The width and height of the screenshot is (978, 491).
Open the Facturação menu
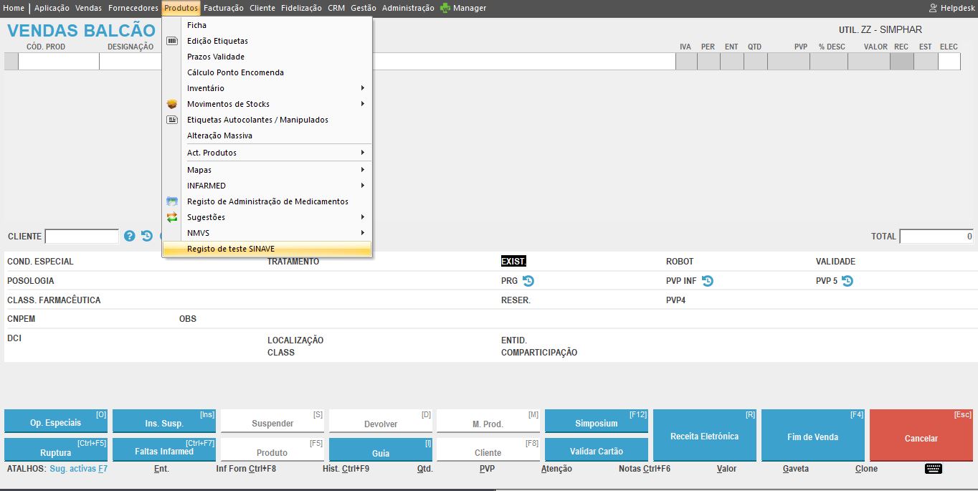(223, 8)
